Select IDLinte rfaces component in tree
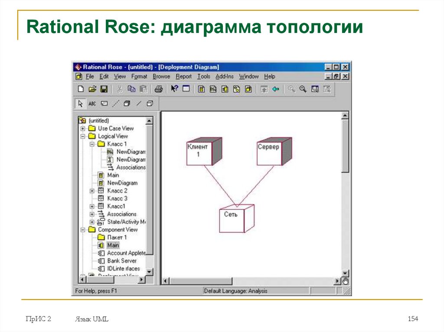This screenshot has height=332, width=444. [x=124, y=269]
